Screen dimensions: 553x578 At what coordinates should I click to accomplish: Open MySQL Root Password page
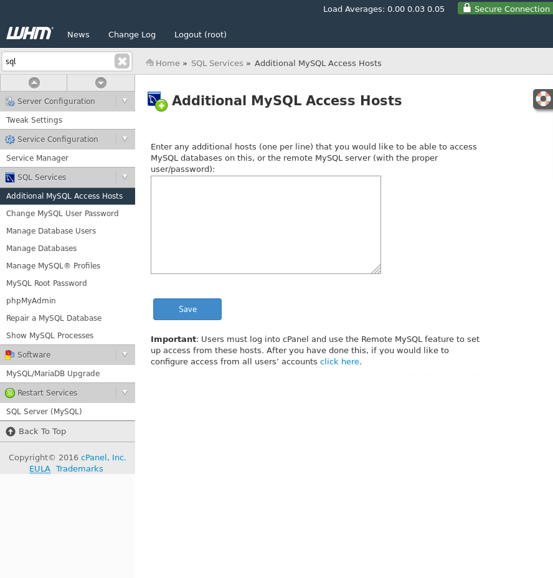[x=67, y=283]
